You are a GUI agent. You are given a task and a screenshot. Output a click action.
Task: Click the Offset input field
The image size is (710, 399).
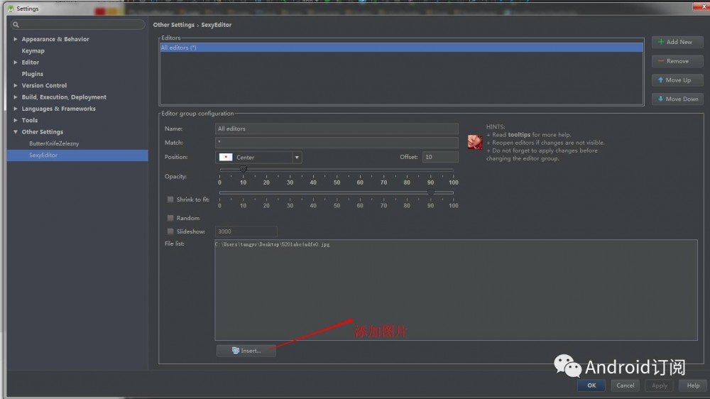point(440,157)
